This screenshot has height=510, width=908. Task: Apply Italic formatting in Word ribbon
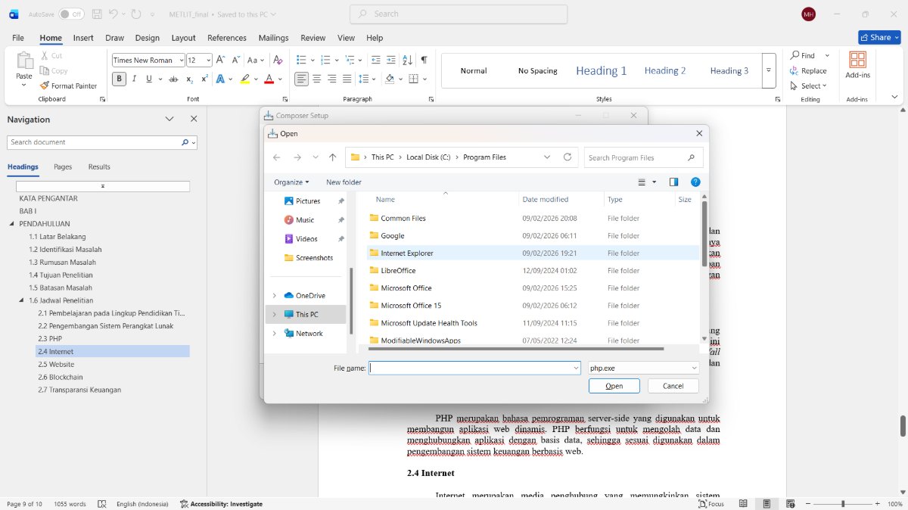(x=134, y=79)
